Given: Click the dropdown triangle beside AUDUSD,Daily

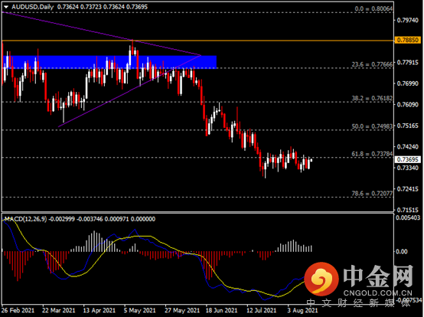Looking at the screenshot, I should click(x=6, y=7).
